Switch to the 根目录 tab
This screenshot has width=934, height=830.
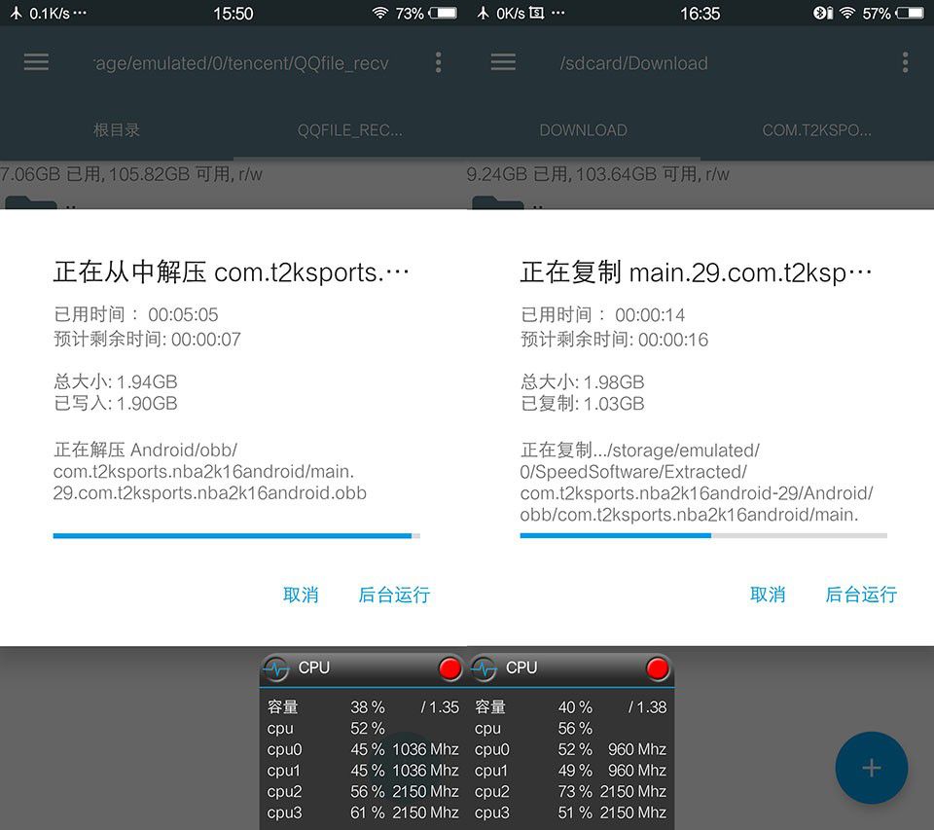click(x=116, y=130)
